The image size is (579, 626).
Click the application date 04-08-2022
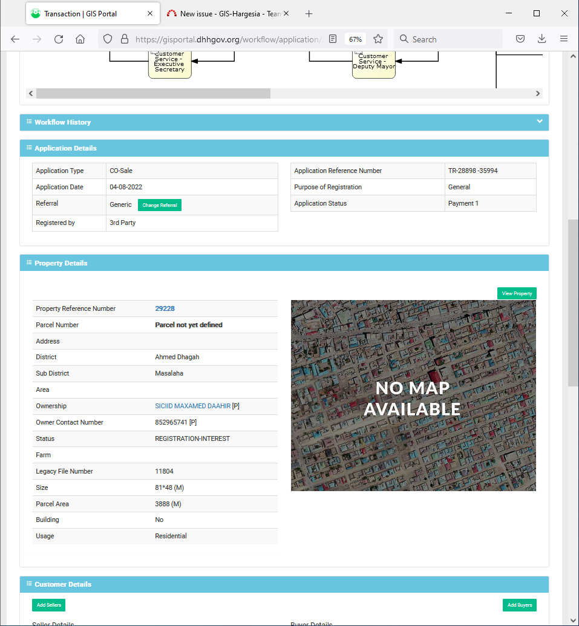tap(126, 187)
